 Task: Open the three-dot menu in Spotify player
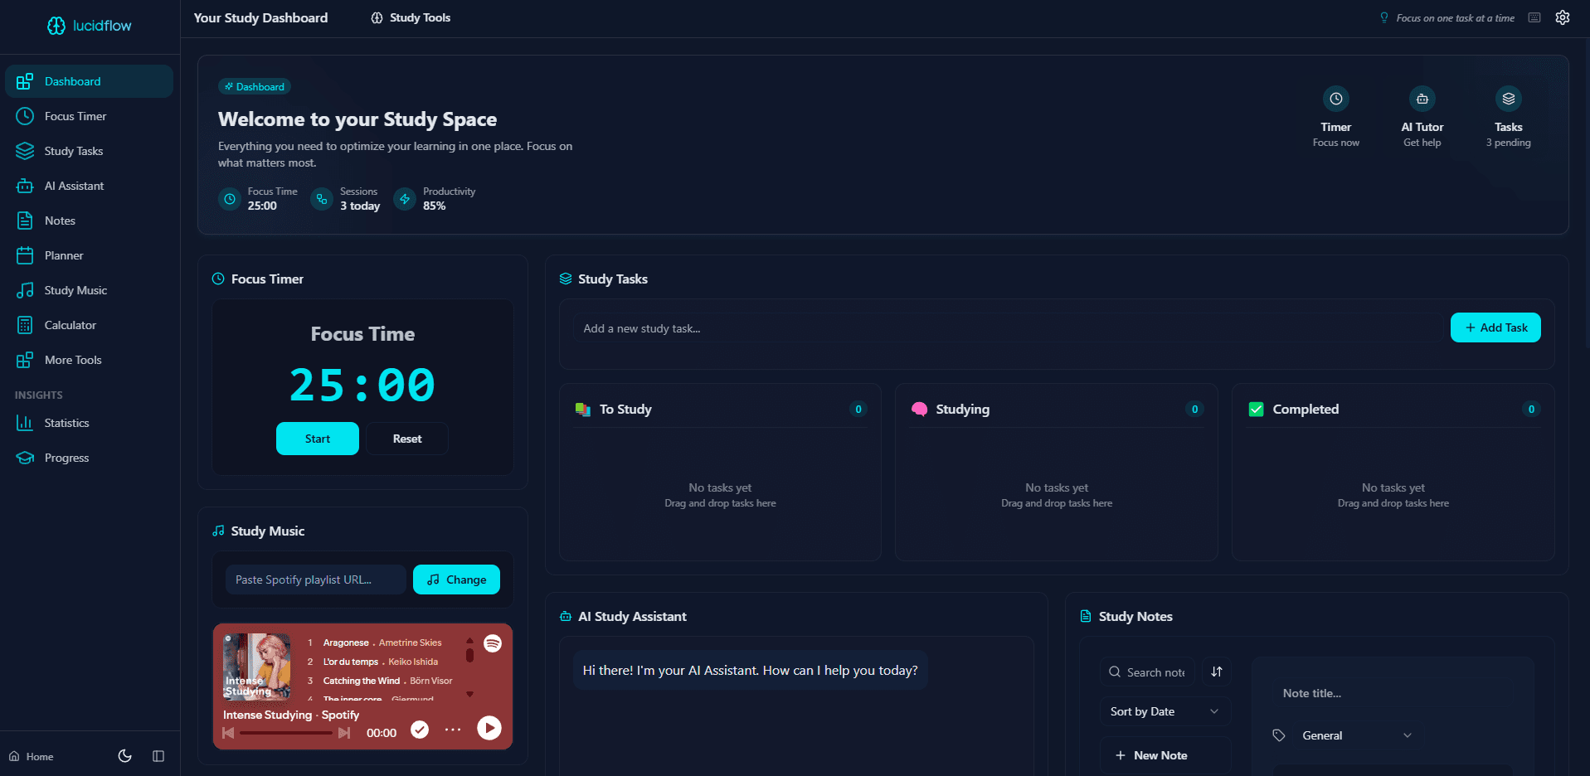pyautogui.click(x=452, y=730)
